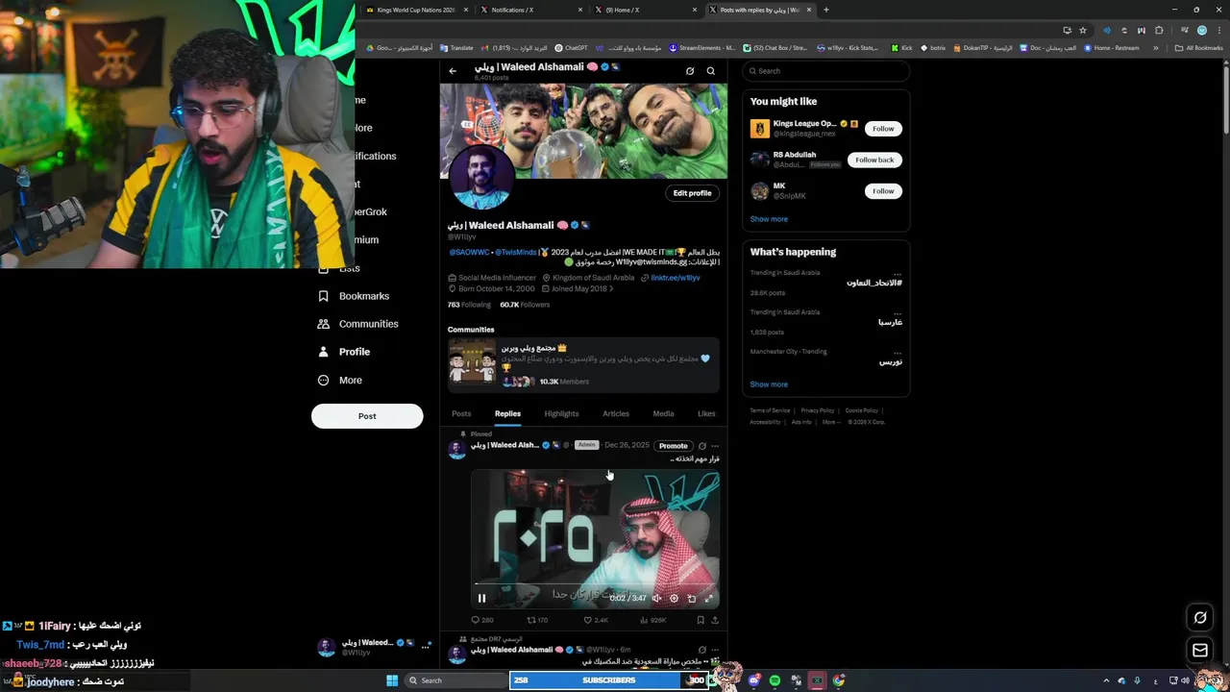The image size is (1230, 692).
Task: Seek along the pinned video progress bar
Action: pos(596,584)
